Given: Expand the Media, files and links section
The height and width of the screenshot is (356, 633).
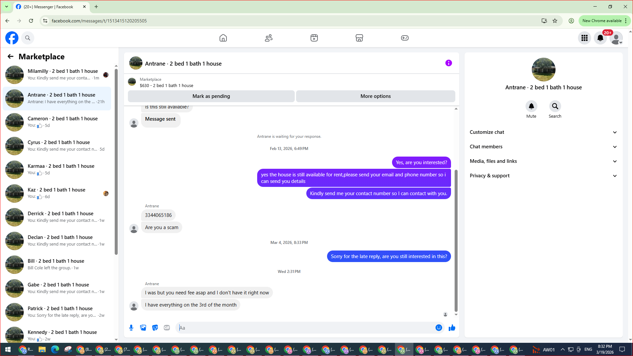Looking at the screenshot, I should pos(543,161).
